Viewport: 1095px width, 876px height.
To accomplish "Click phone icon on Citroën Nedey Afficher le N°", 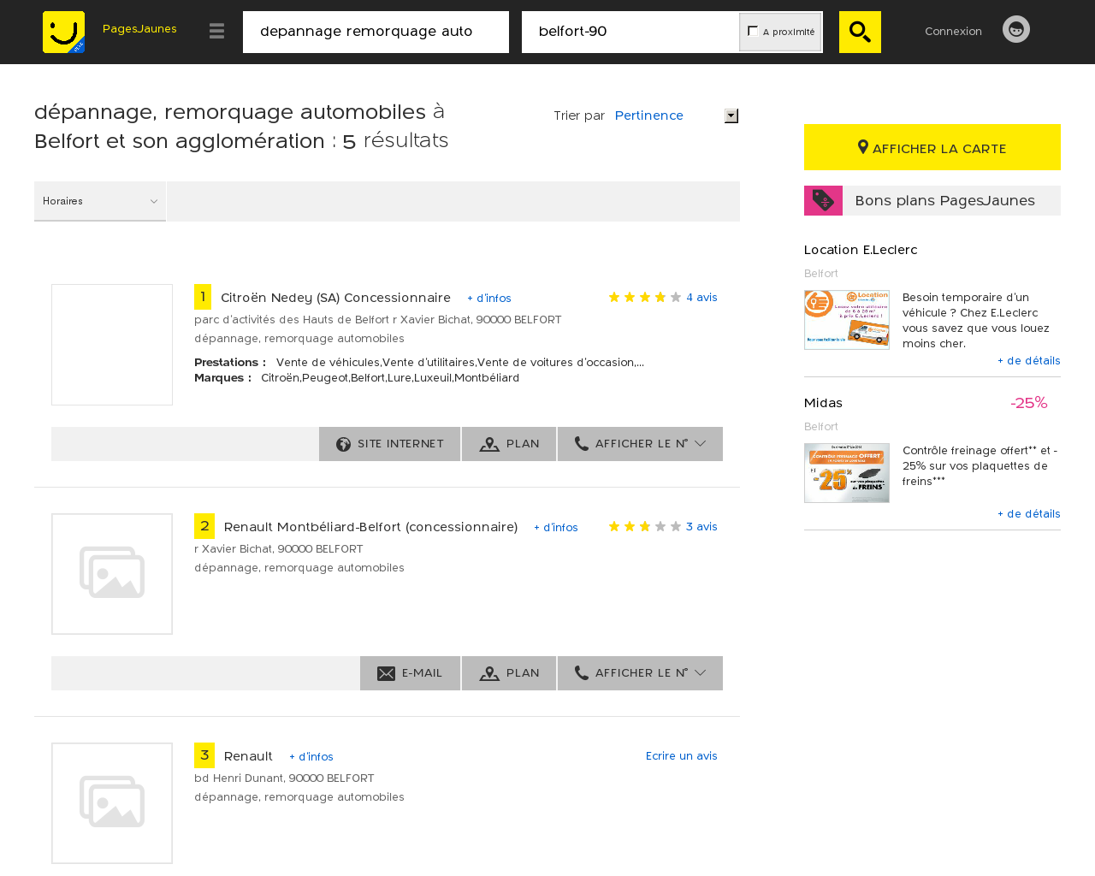I will pos(582,443).
